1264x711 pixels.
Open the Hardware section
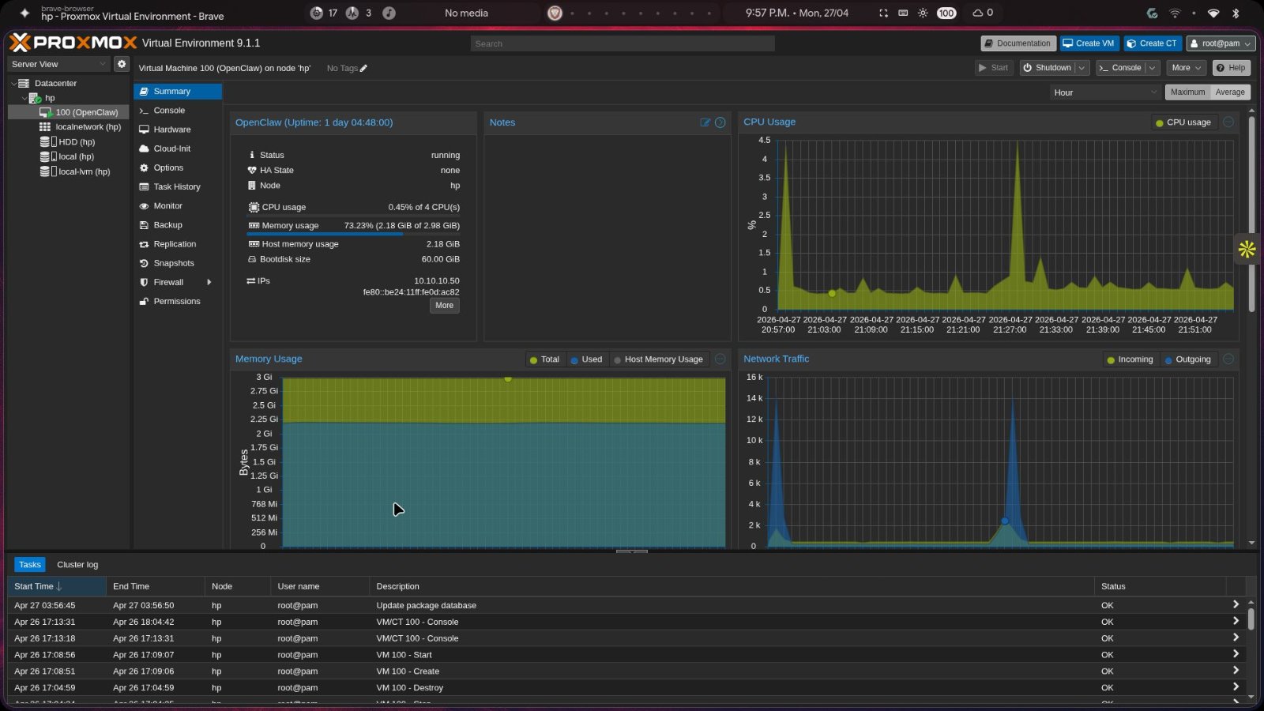pyautogui.click(x=178, y=130)
